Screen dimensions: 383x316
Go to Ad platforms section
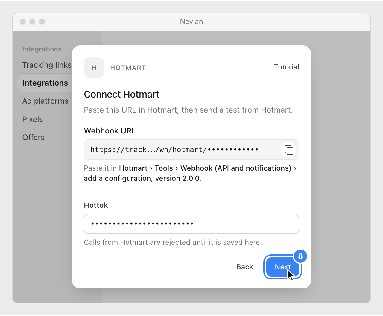tap(45, 101)
